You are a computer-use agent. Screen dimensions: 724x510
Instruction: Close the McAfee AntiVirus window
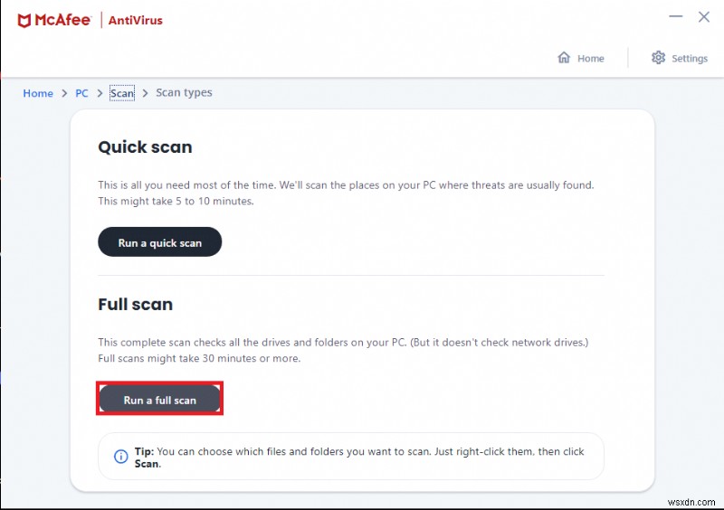[x=704, y=16]
